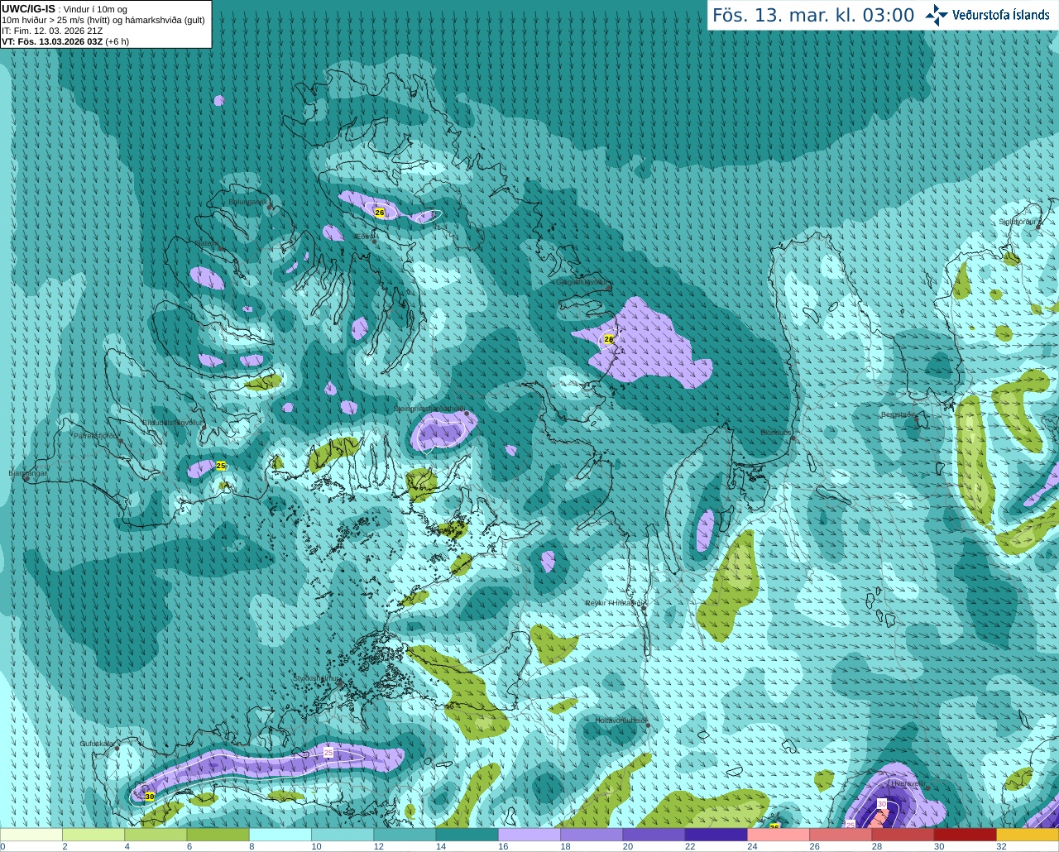Image resolution: width=1059 pixels, height=852 pixels.
Task: Click the Veðurstofa Íslands logo
Action: 987,15
